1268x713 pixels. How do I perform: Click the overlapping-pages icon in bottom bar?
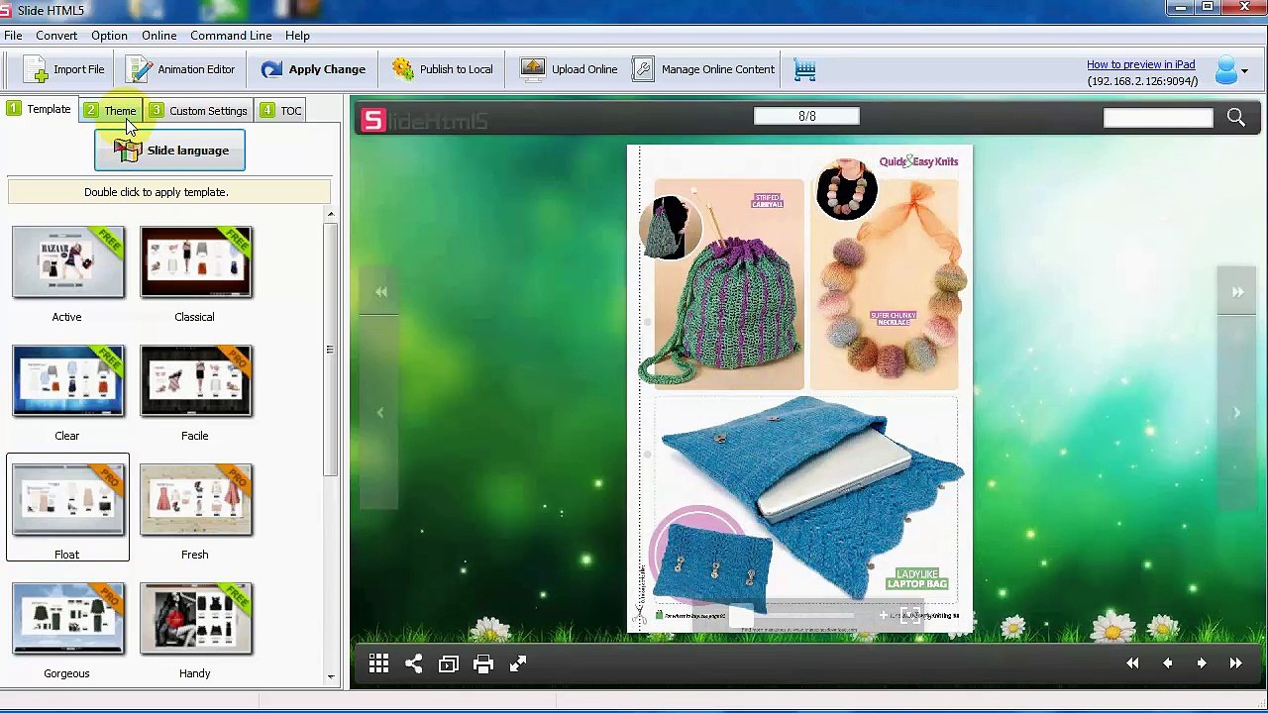448,664
